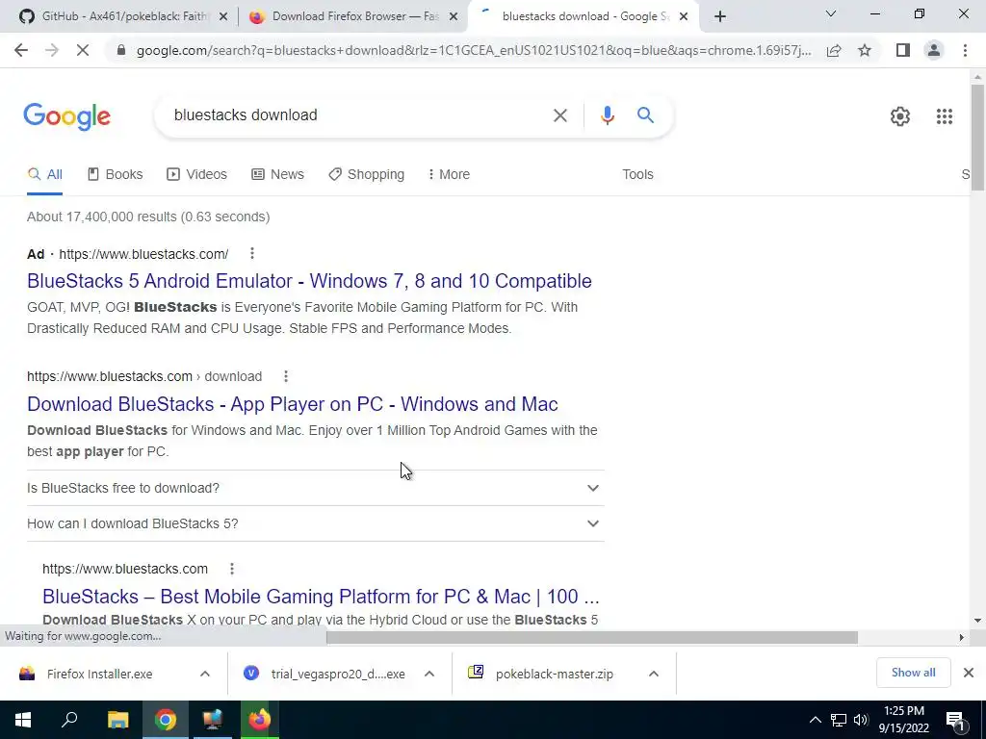986x739 pixels.
Task: Open tab search chevron in title bar
Action: [x=831, y=13]
